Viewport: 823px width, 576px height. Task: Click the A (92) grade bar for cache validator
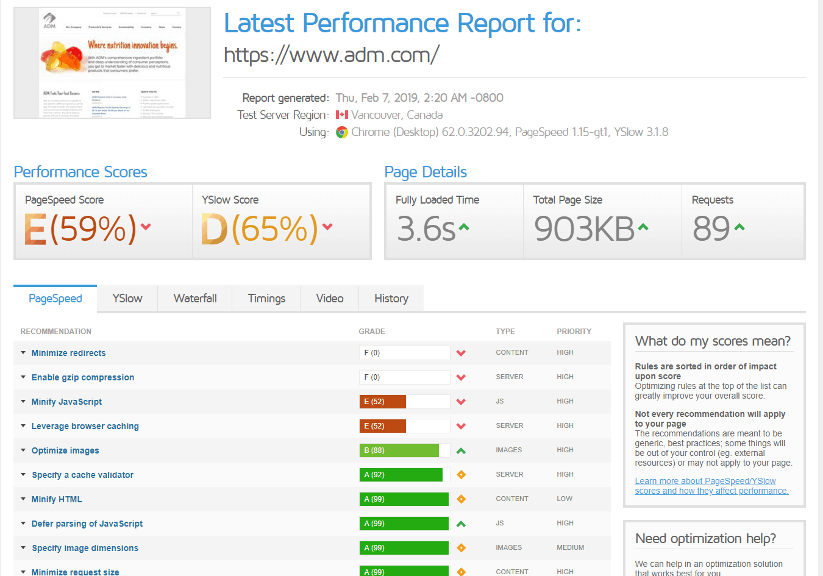pyautogui.click(x=404, y=475)
